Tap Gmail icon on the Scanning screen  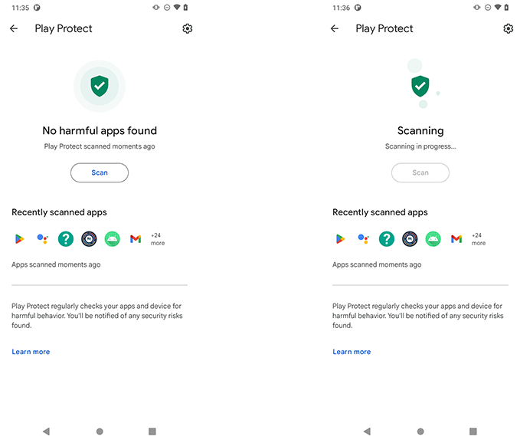456,238
